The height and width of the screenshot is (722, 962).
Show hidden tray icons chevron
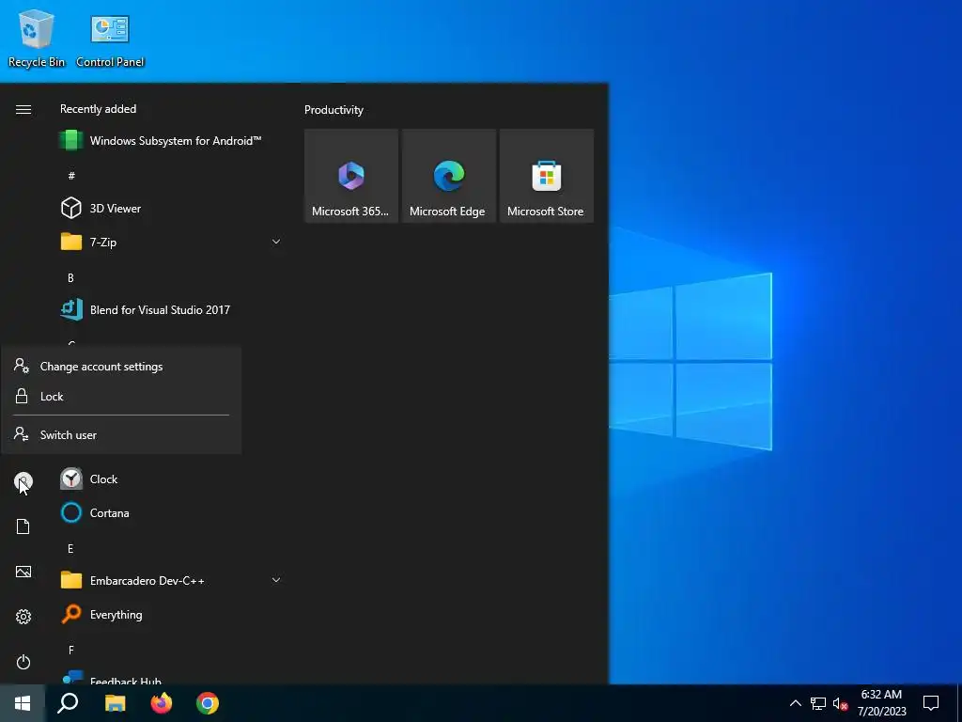(x=795, y=703)
